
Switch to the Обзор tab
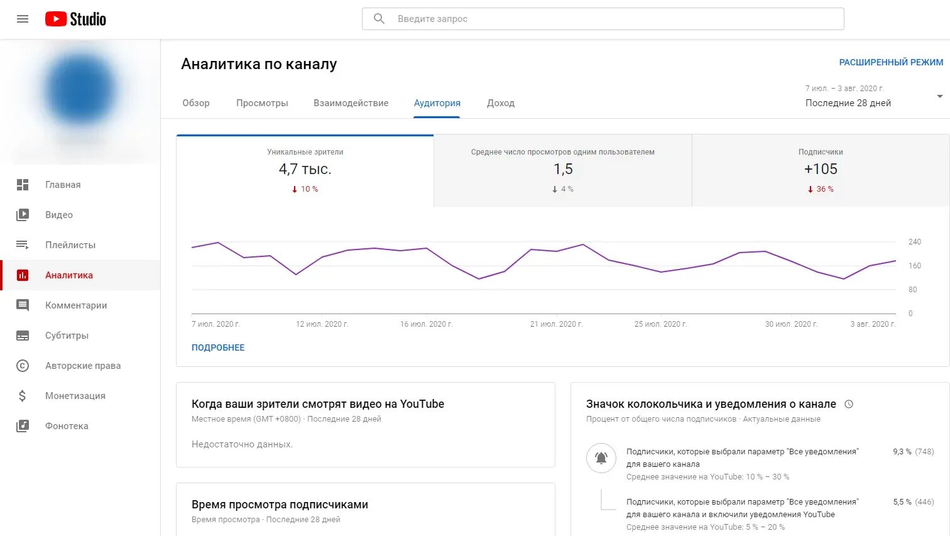(x=196, y=103)
